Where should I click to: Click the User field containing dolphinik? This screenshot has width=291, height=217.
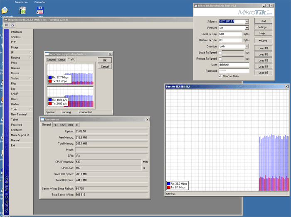click(x=234, y=65)
